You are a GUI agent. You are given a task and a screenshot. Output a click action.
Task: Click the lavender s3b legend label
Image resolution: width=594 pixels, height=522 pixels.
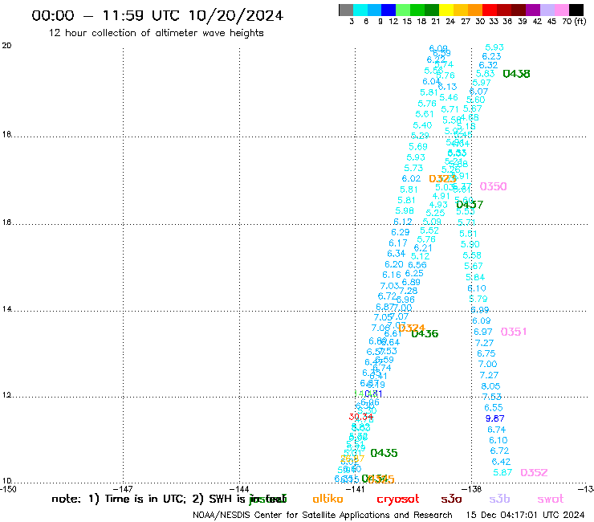pos(499,499)
